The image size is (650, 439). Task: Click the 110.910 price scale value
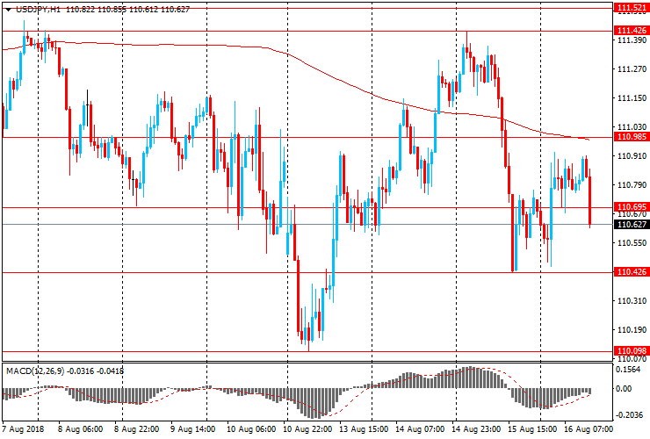632,156
